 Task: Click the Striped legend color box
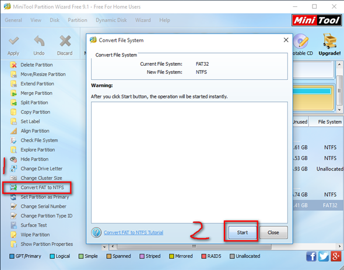[x=142, y=256]
